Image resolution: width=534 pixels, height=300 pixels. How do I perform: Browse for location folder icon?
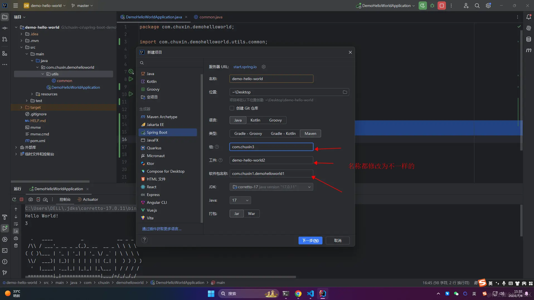pos(345,92)
